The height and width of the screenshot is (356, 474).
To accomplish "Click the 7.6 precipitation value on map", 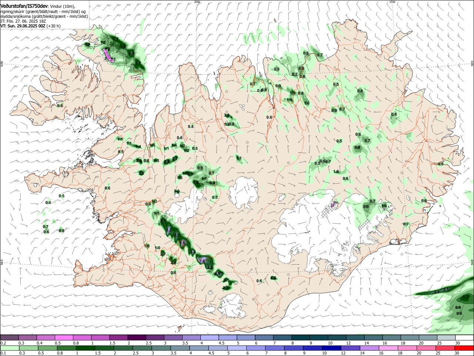I will coord(202,261).
